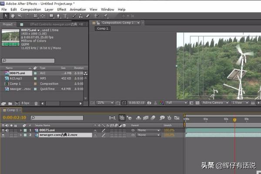
Task: Select the Pen tool in toolbar
Action: [57, 16]
